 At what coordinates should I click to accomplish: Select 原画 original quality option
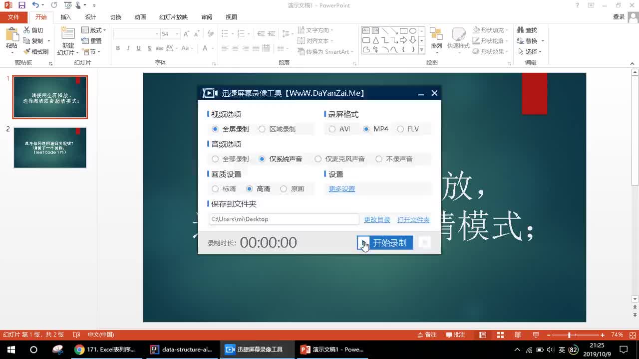point(292,189)
